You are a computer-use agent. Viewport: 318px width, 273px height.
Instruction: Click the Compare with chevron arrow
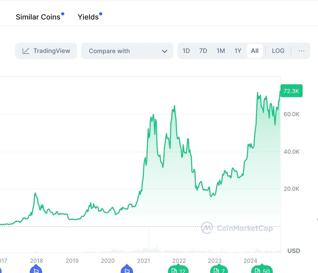pyautogui.click(x=165, y=51)
